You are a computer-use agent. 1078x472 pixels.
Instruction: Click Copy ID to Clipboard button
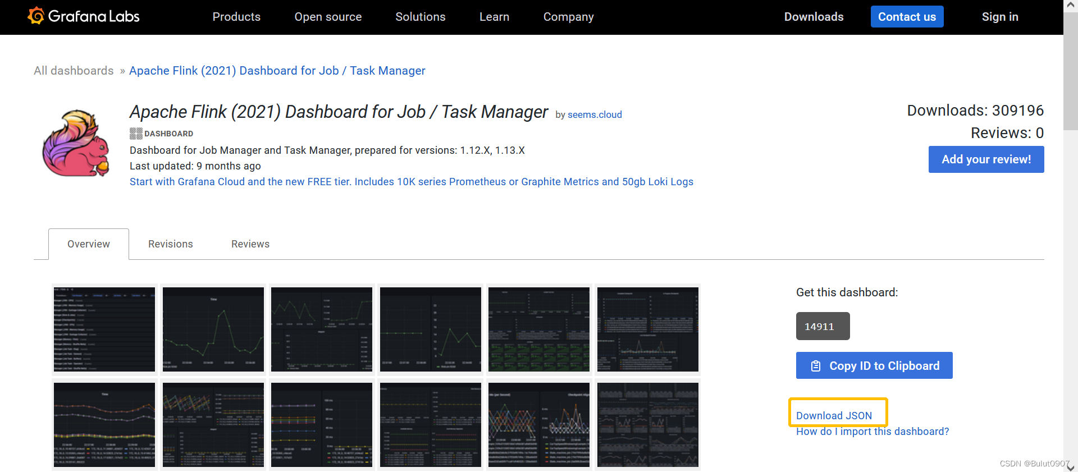[874, 365]
